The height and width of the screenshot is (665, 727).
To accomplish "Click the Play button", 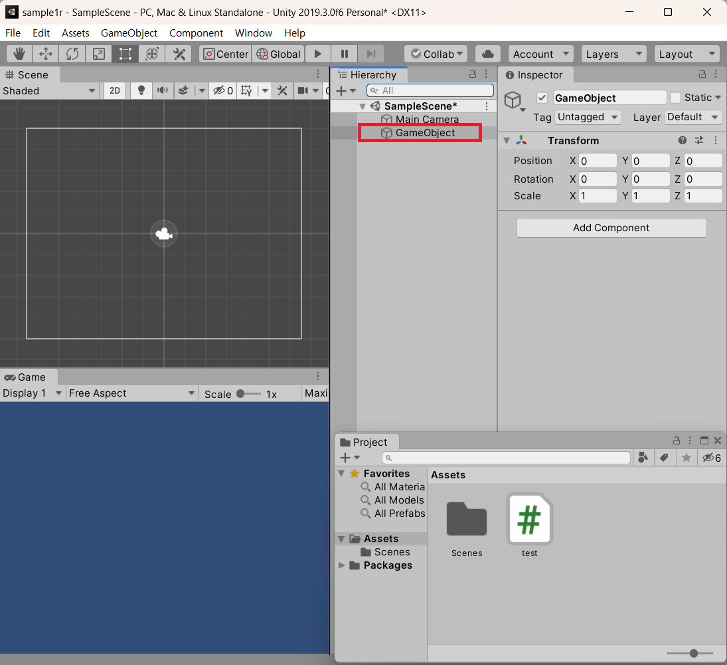I will coord(317,54).
